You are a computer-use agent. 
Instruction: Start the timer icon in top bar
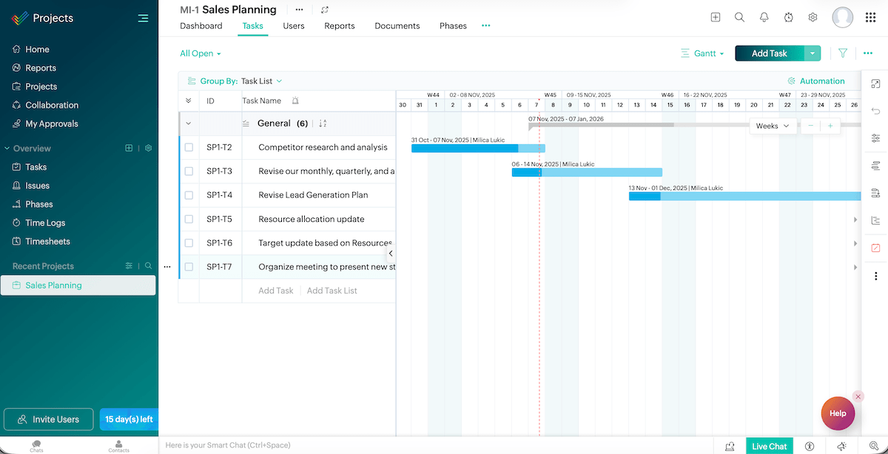click(x=788, y=17)
